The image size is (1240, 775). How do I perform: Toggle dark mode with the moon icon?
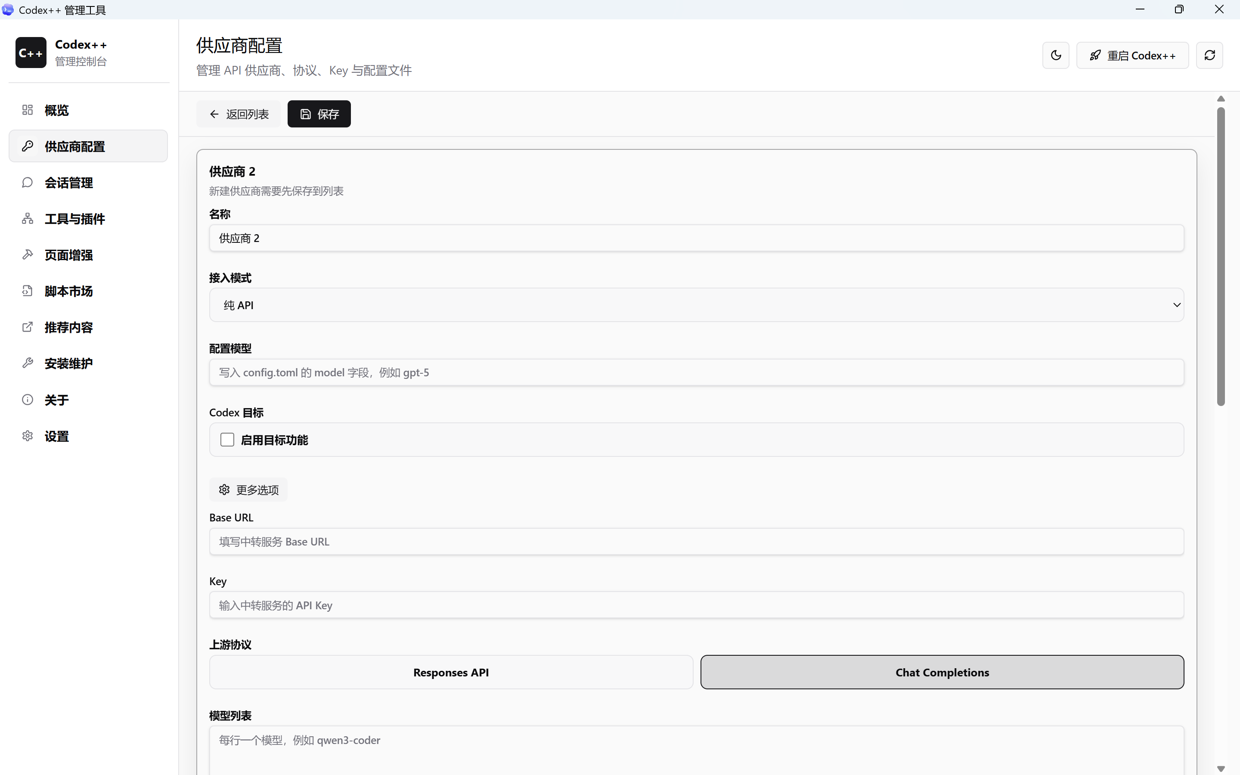1056,56
